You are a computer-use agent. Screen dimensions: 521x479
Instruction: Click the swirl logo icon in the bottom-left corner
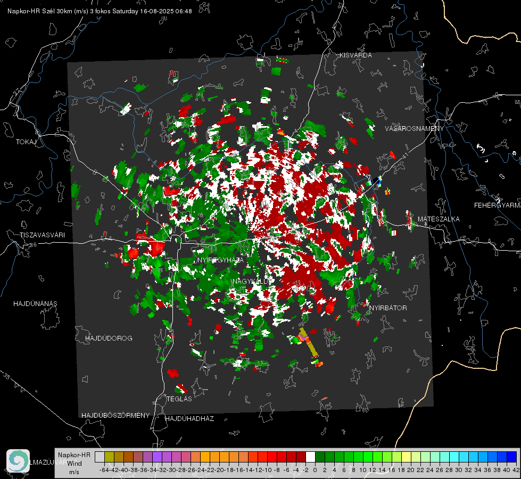(18, 461)
